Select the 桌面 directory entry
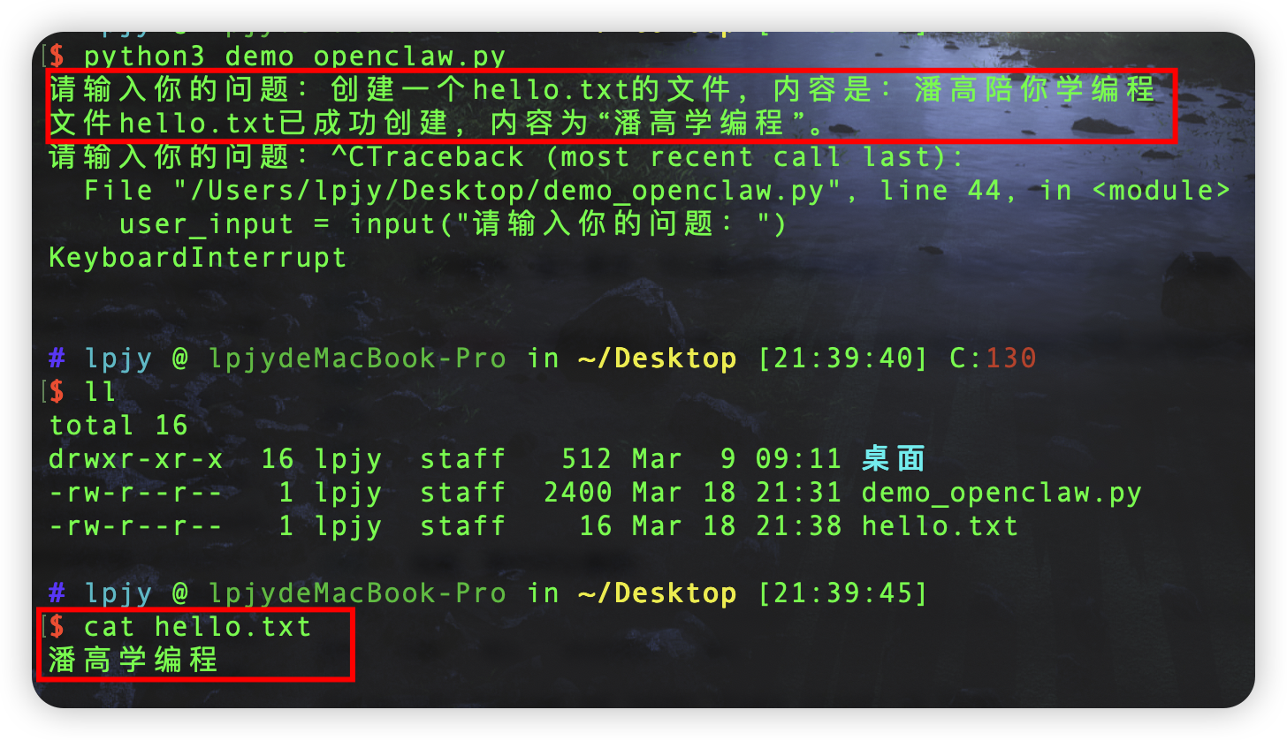1287x740 pixels. 893,458
